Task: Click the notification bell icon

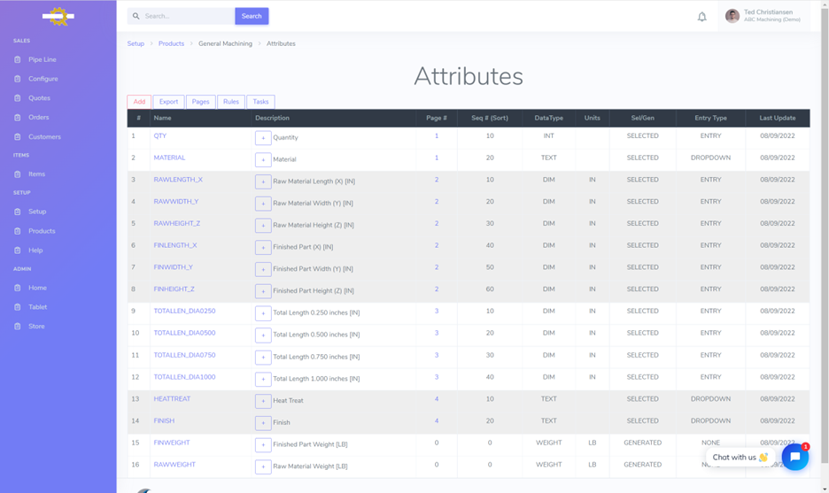Action: pos(701,16)
